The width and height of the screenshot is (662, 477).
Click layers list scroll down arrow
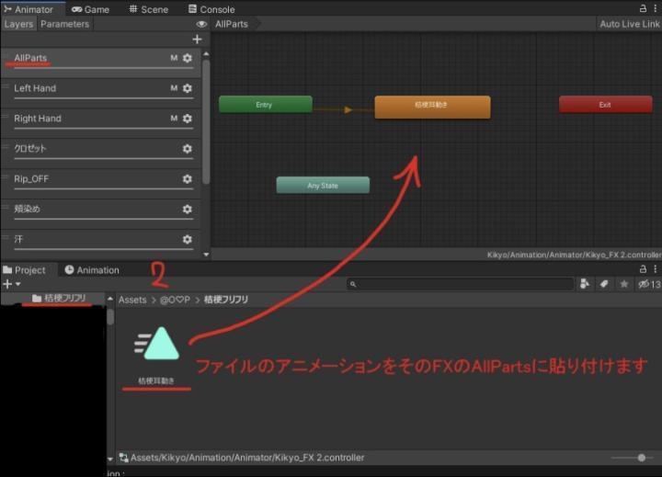point(206,254)
